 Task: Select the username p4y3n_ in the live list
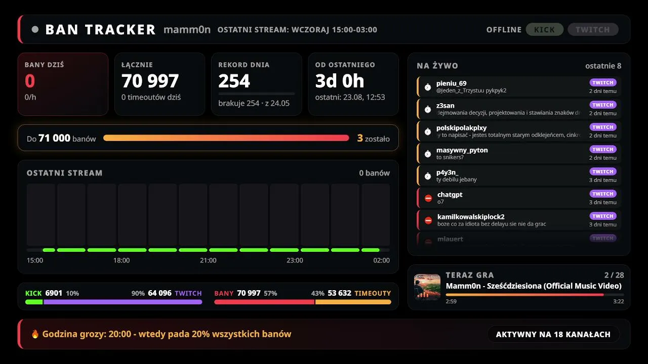(448, 172)
